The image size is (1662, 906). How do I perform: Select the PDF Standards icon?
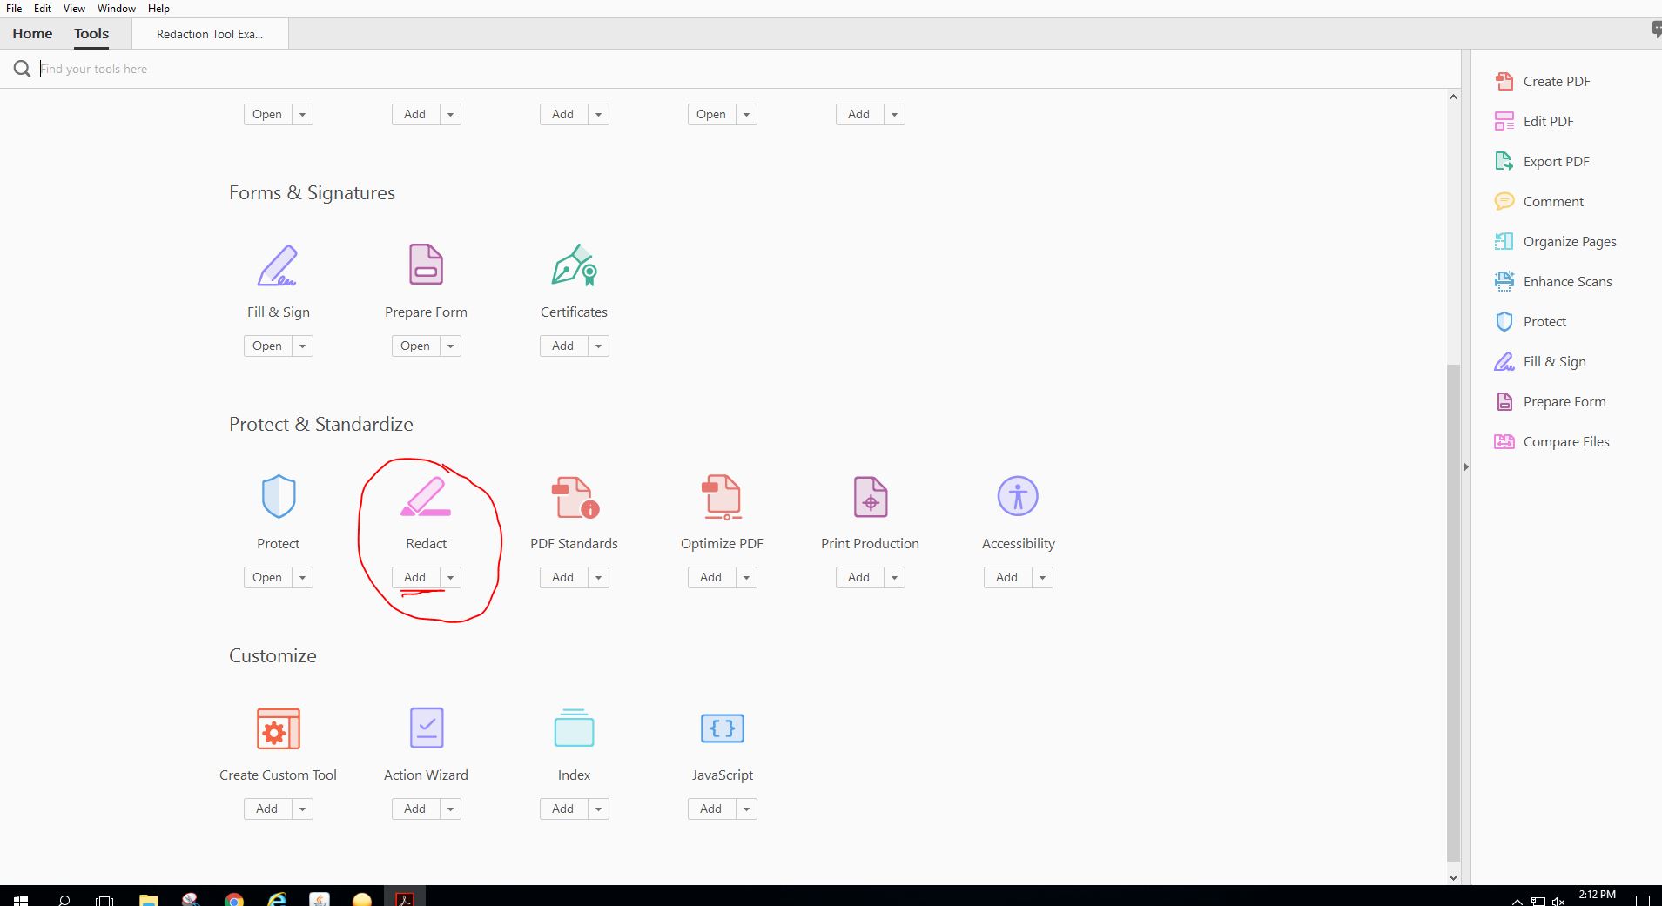tap(573, 497)
